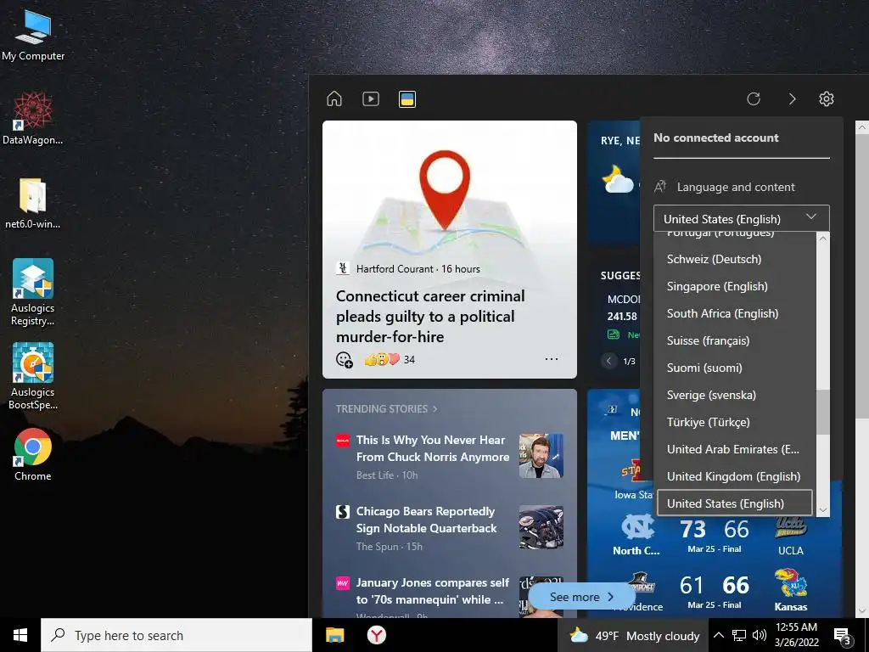
Task: Click the Kansas Jayhawks logo
Action: 790,582
